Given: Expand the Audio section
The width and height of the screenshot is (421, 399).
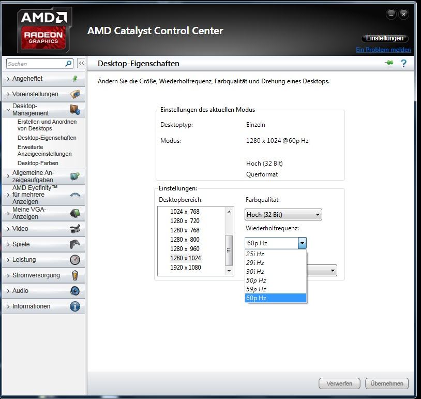Looking at the screenshot, I should point(43,291).
